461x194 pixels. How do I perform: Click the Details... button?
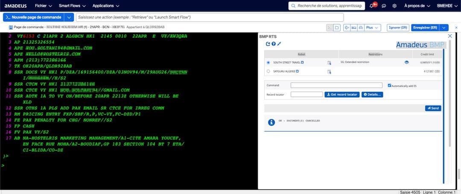(x=372, y=94)
